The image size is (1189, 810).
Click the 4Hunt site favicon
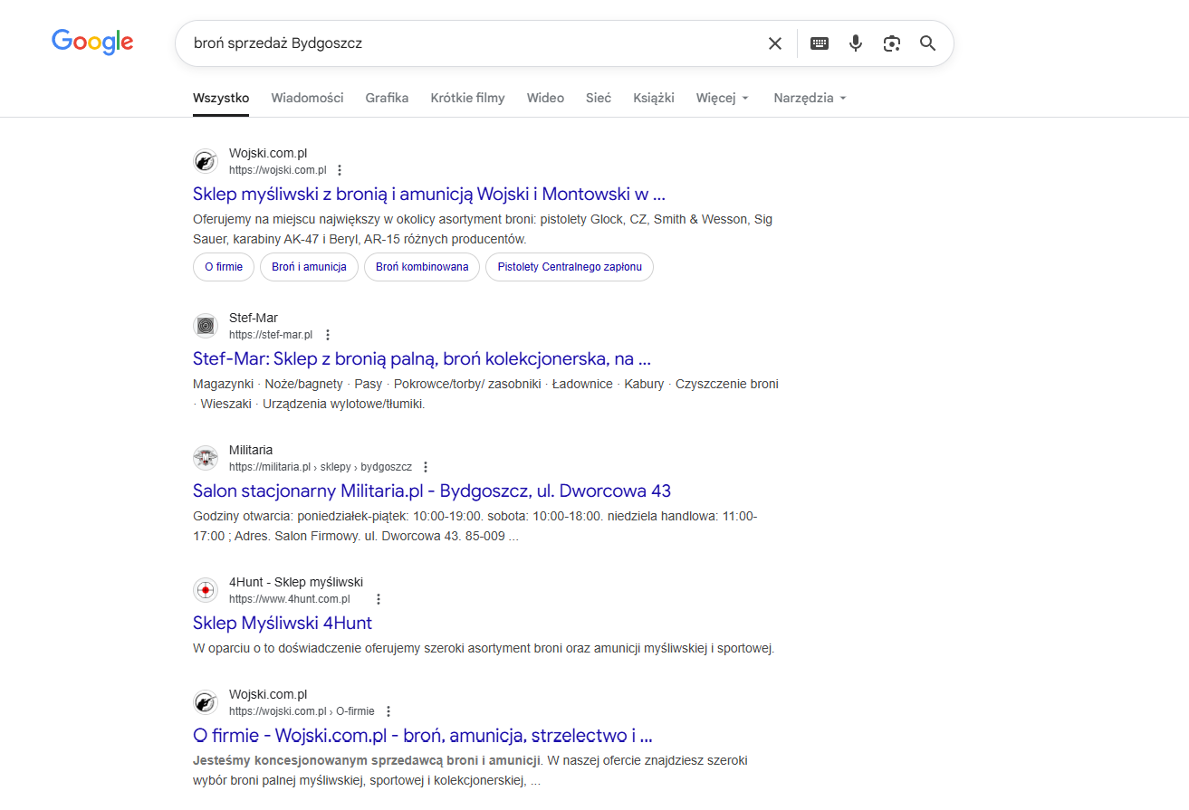click(206, 590)
